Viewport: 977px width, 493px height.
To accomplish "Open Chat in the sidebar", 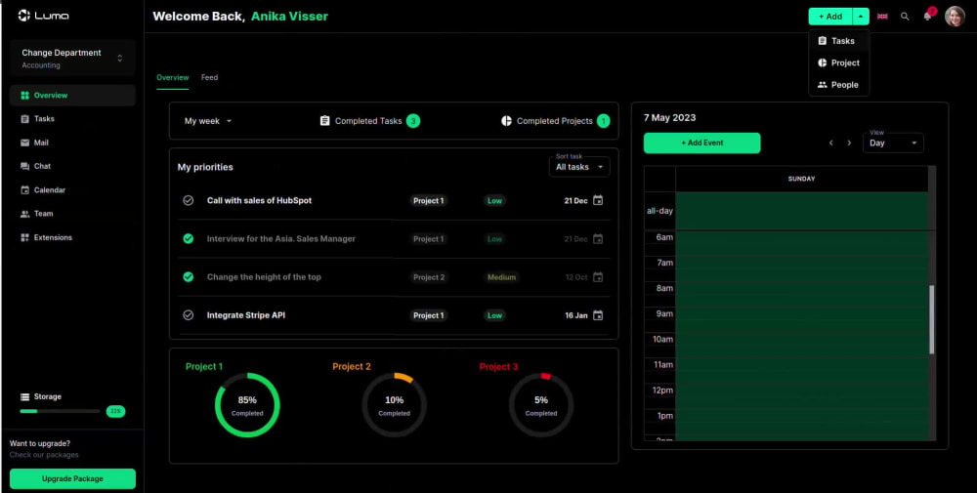I will tap(72, 166).
